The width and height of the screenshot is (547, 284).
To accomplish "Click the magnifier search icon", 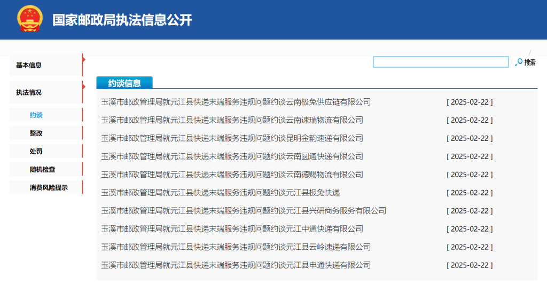I will click(x=518, y=62).
